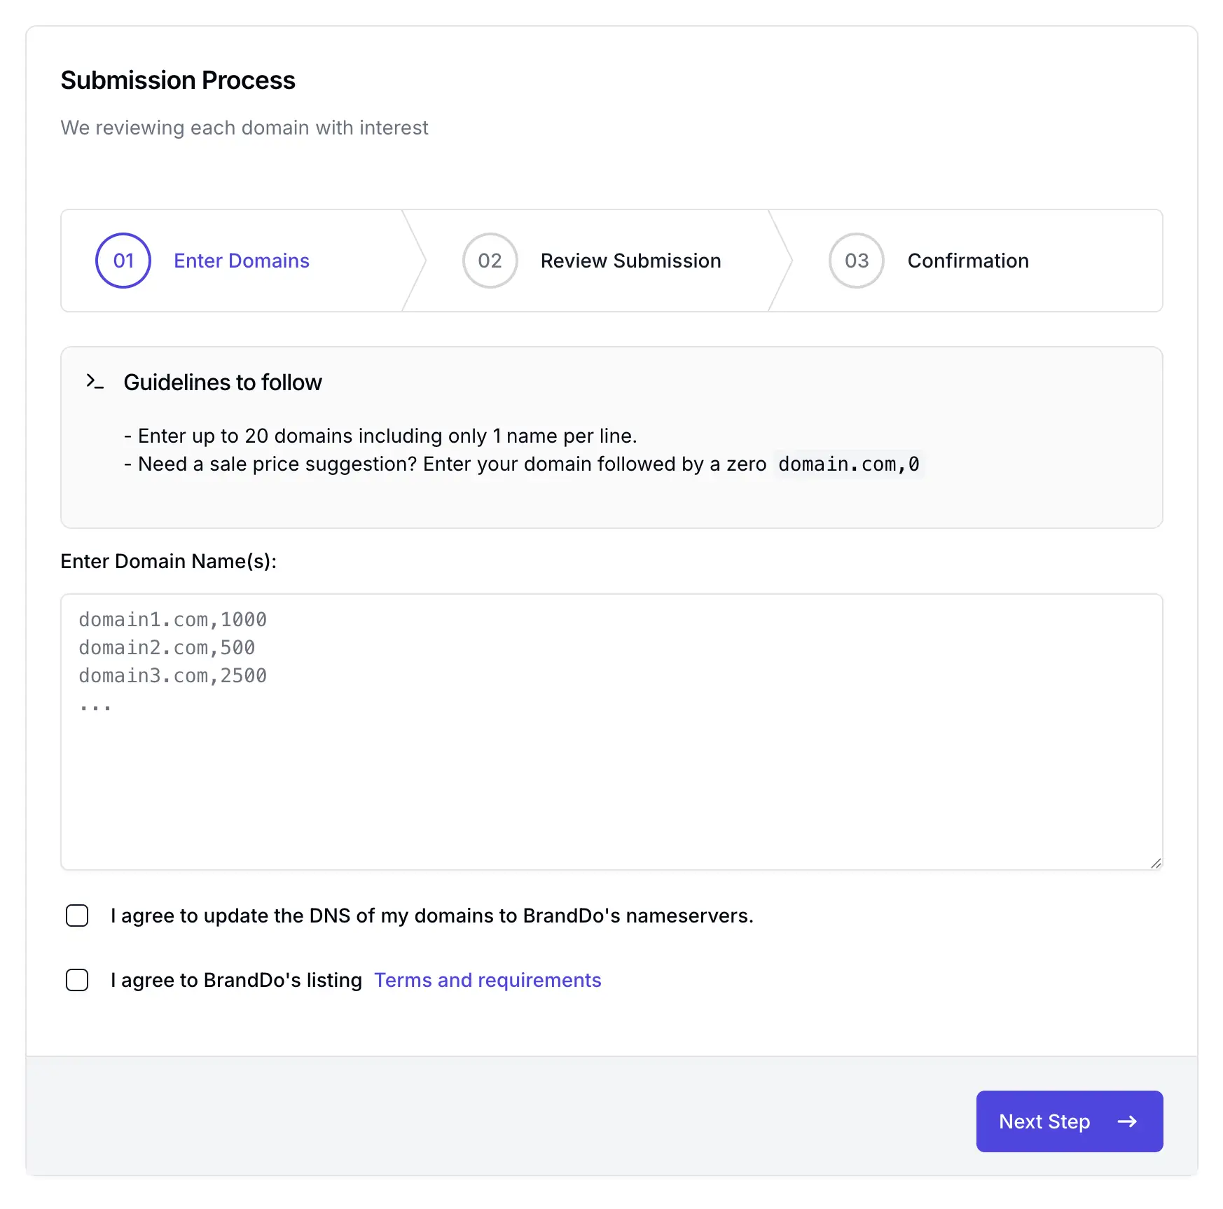Screen dimensions: 1223x1209
Task: Select the 03 step circle icon
Action: 856,261
